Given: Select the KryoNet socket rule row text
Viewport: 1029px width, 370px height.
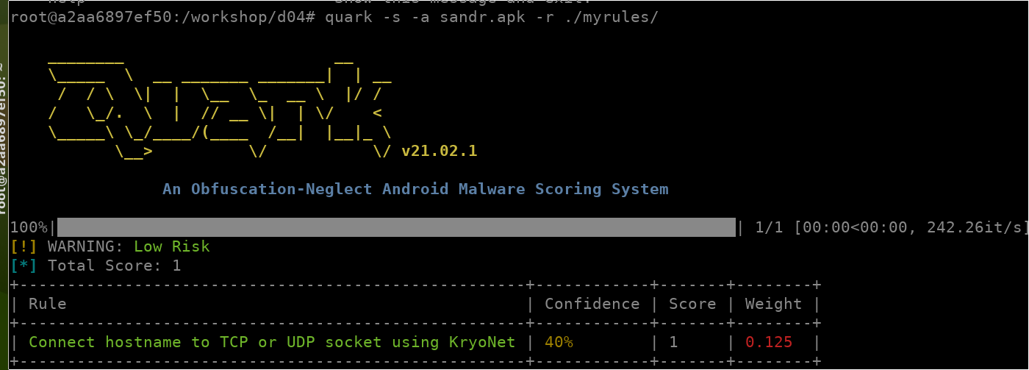Looking at the screenshot, I should click(273, 342).
